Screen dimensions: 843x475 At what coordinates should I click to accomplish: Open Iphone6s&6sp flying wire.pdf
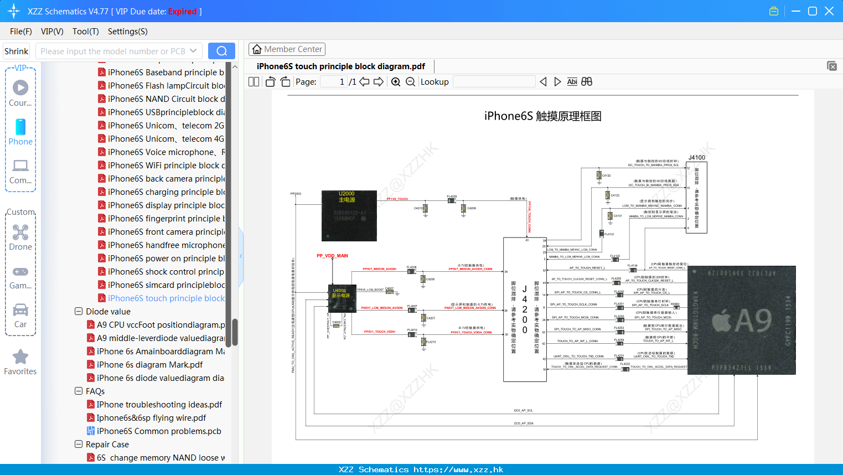pos(147,418)
